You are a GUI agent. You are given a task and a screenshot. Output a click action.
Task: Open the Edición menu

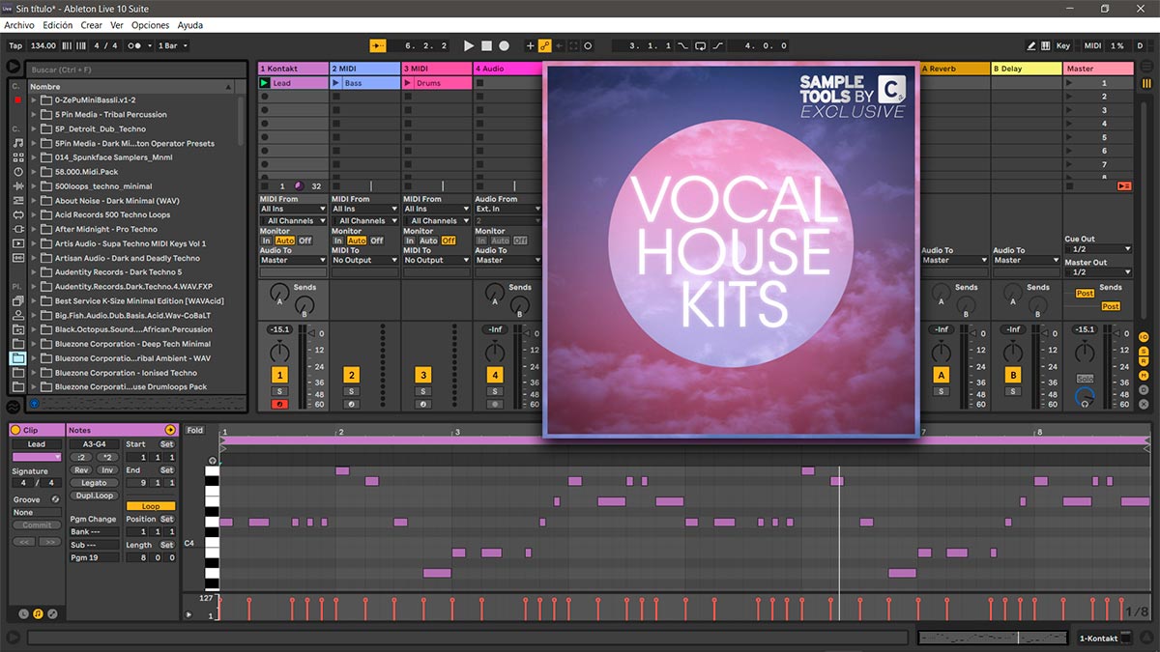click(x=57, y=25)
